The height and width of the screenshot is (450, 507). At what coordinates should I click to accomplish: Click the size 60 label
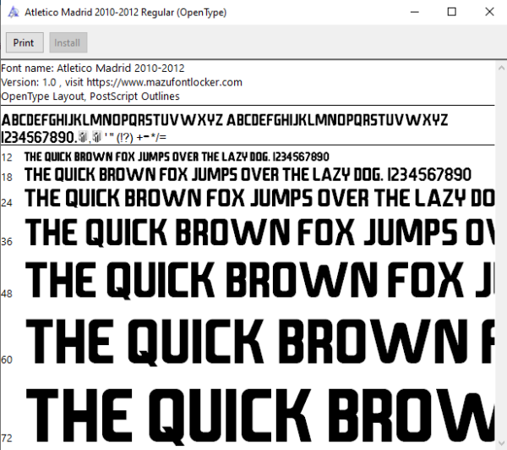coord(7,359)
